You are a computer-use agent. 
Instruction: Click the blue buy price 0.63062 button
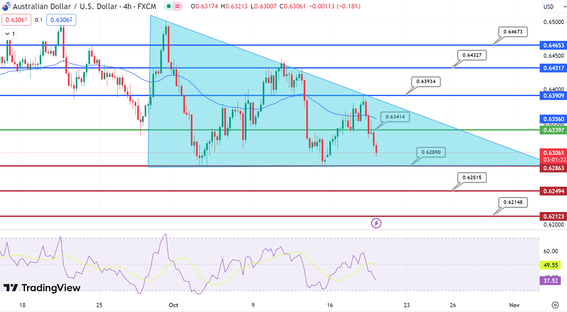point(61,20)
